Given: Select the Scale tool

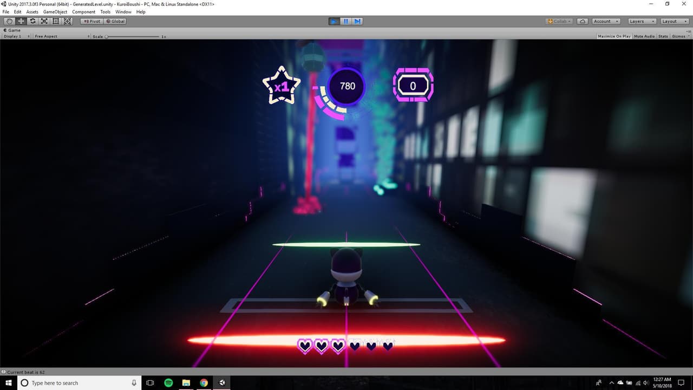Looking at the screenshot, I should click(44, 21).
